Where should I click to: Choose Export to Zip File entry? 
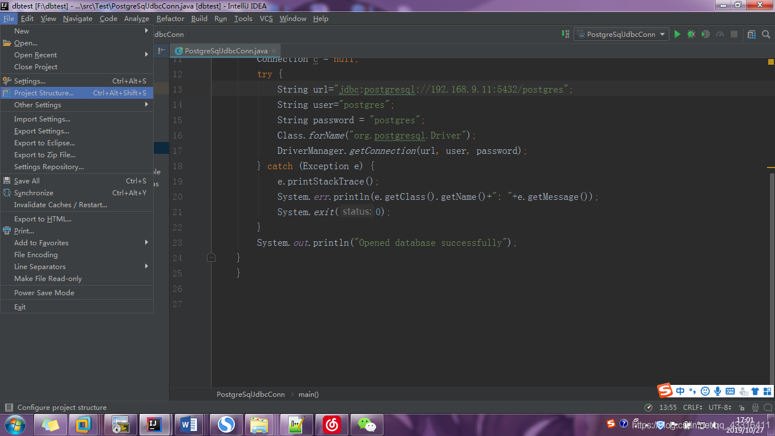[x=77, y=154]
